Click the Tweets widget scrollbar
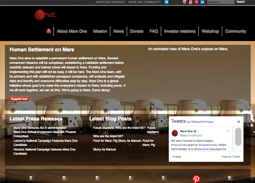This screenshot has height=183, width=255. tap(238, 137)
